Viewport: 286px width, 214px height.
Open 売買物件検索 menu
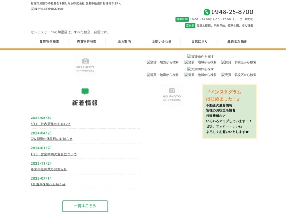pyautogui.click(x=87, y=42)
